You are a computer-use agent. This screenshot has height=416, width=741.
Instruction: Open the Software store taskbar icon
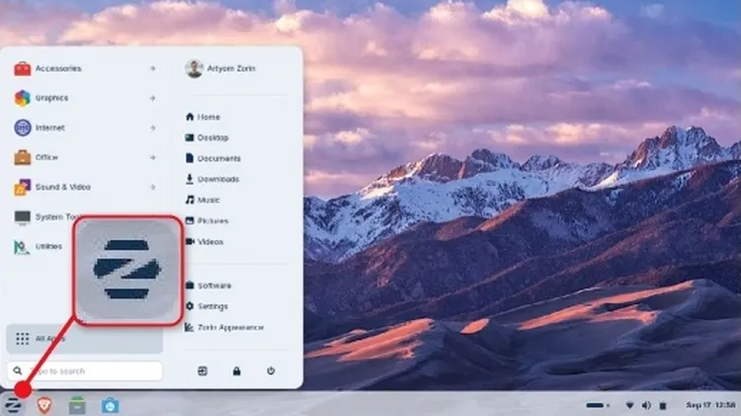(x=110, y=404)
